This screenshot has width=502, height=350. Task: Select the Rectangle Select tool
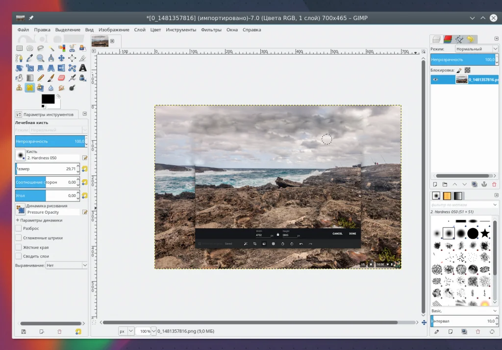point(20,48)
